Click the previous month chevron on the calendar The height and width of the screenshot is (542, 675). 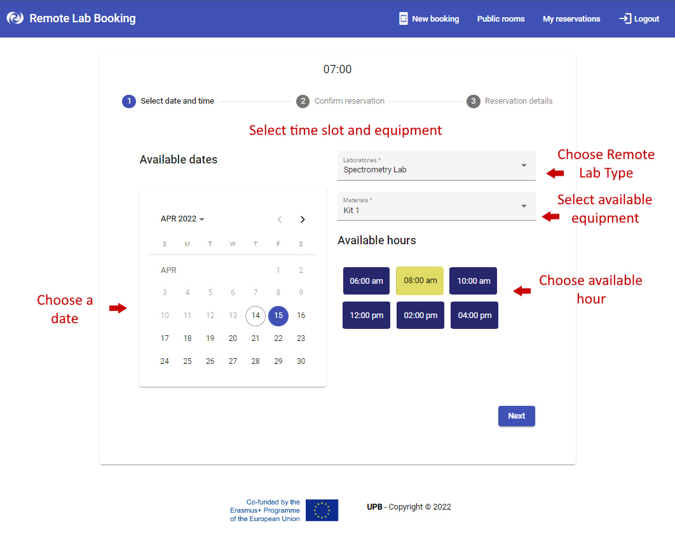(x=279, y=219)
